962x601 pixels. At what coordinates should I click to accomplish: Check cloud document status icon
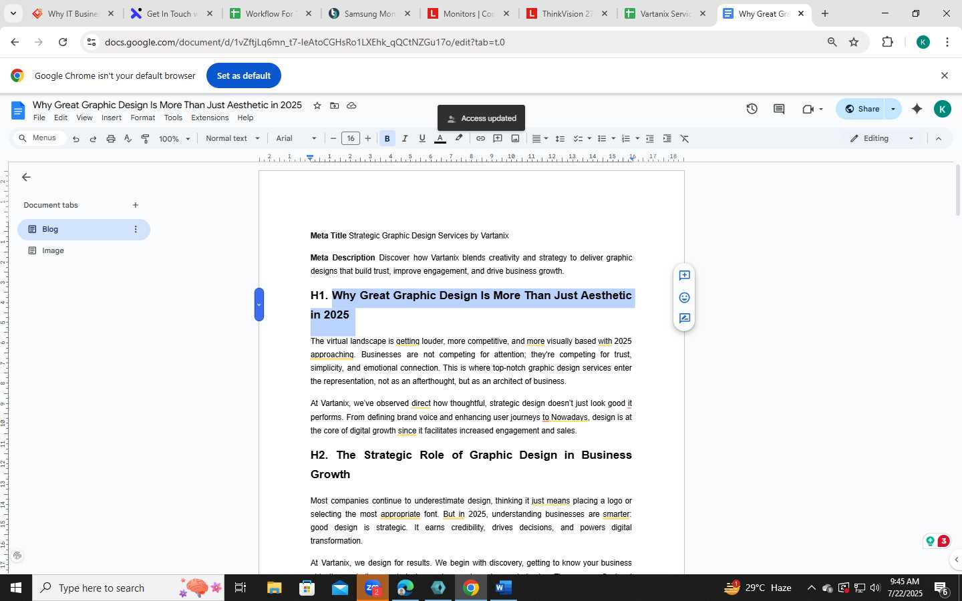[x=351, y=106]
